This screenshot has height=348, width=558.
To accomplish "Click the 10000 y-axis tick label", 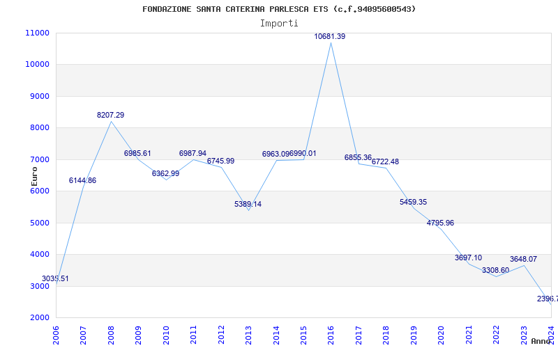I will click(37, 64).
